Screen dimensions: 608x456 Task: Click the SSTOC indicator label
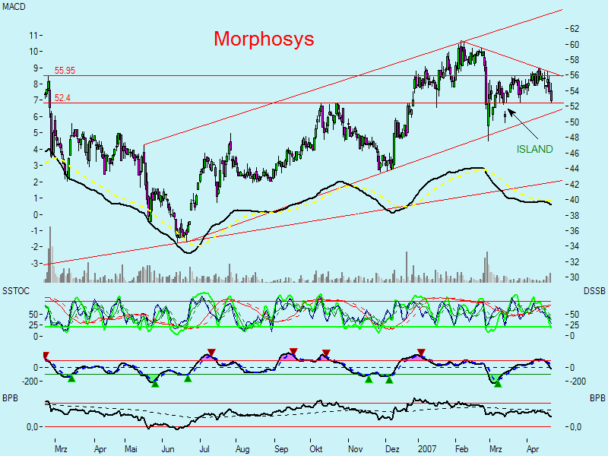click(x=16, y=291)
